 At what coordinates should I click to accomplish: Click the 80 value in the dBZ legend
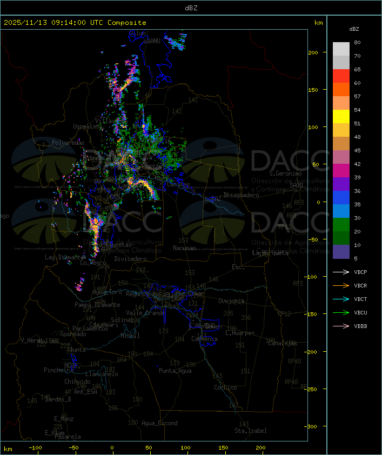[357, 42]
